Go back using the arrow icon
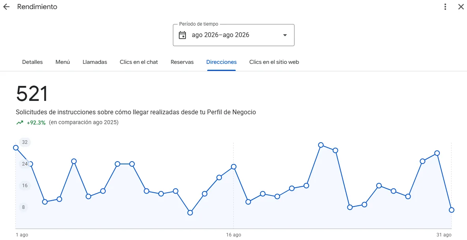 [6, 7]
